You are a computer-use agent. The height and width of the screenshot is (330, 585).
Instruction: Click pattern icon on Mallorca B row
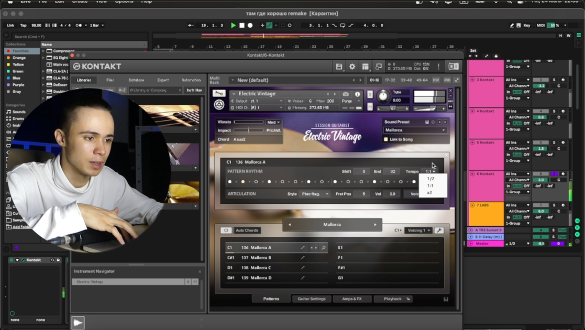pos(303,258)
